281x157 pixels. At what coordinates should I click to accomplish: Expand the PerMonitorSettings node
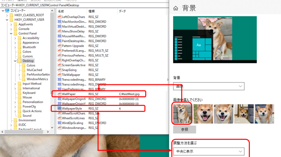click(x=19, y=75)
